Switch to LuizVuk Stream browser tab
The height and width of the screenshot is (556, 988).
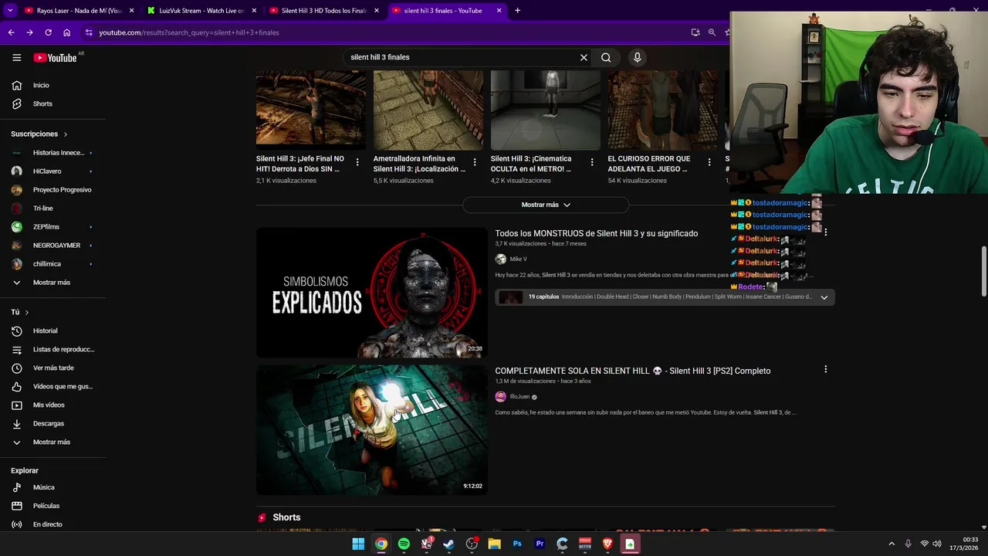pos(201,11)
